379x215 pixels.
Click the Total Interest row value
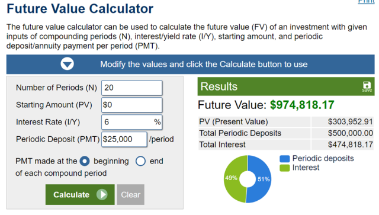coord(350,145)
